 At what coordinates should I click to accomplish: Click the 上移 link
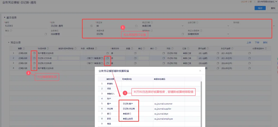click(249, 43)
